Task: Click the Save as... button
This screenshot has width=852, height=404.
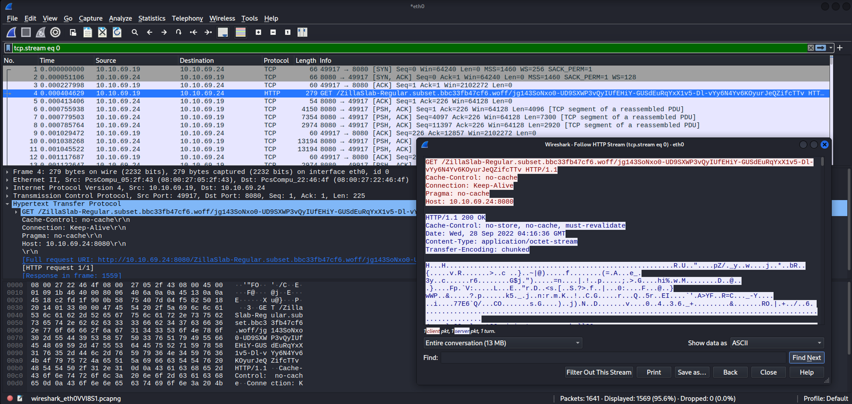Action: 691,372
